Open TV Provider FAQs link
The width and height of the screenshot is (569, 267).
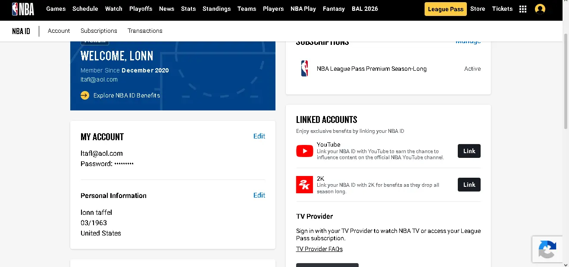point(319,249)
